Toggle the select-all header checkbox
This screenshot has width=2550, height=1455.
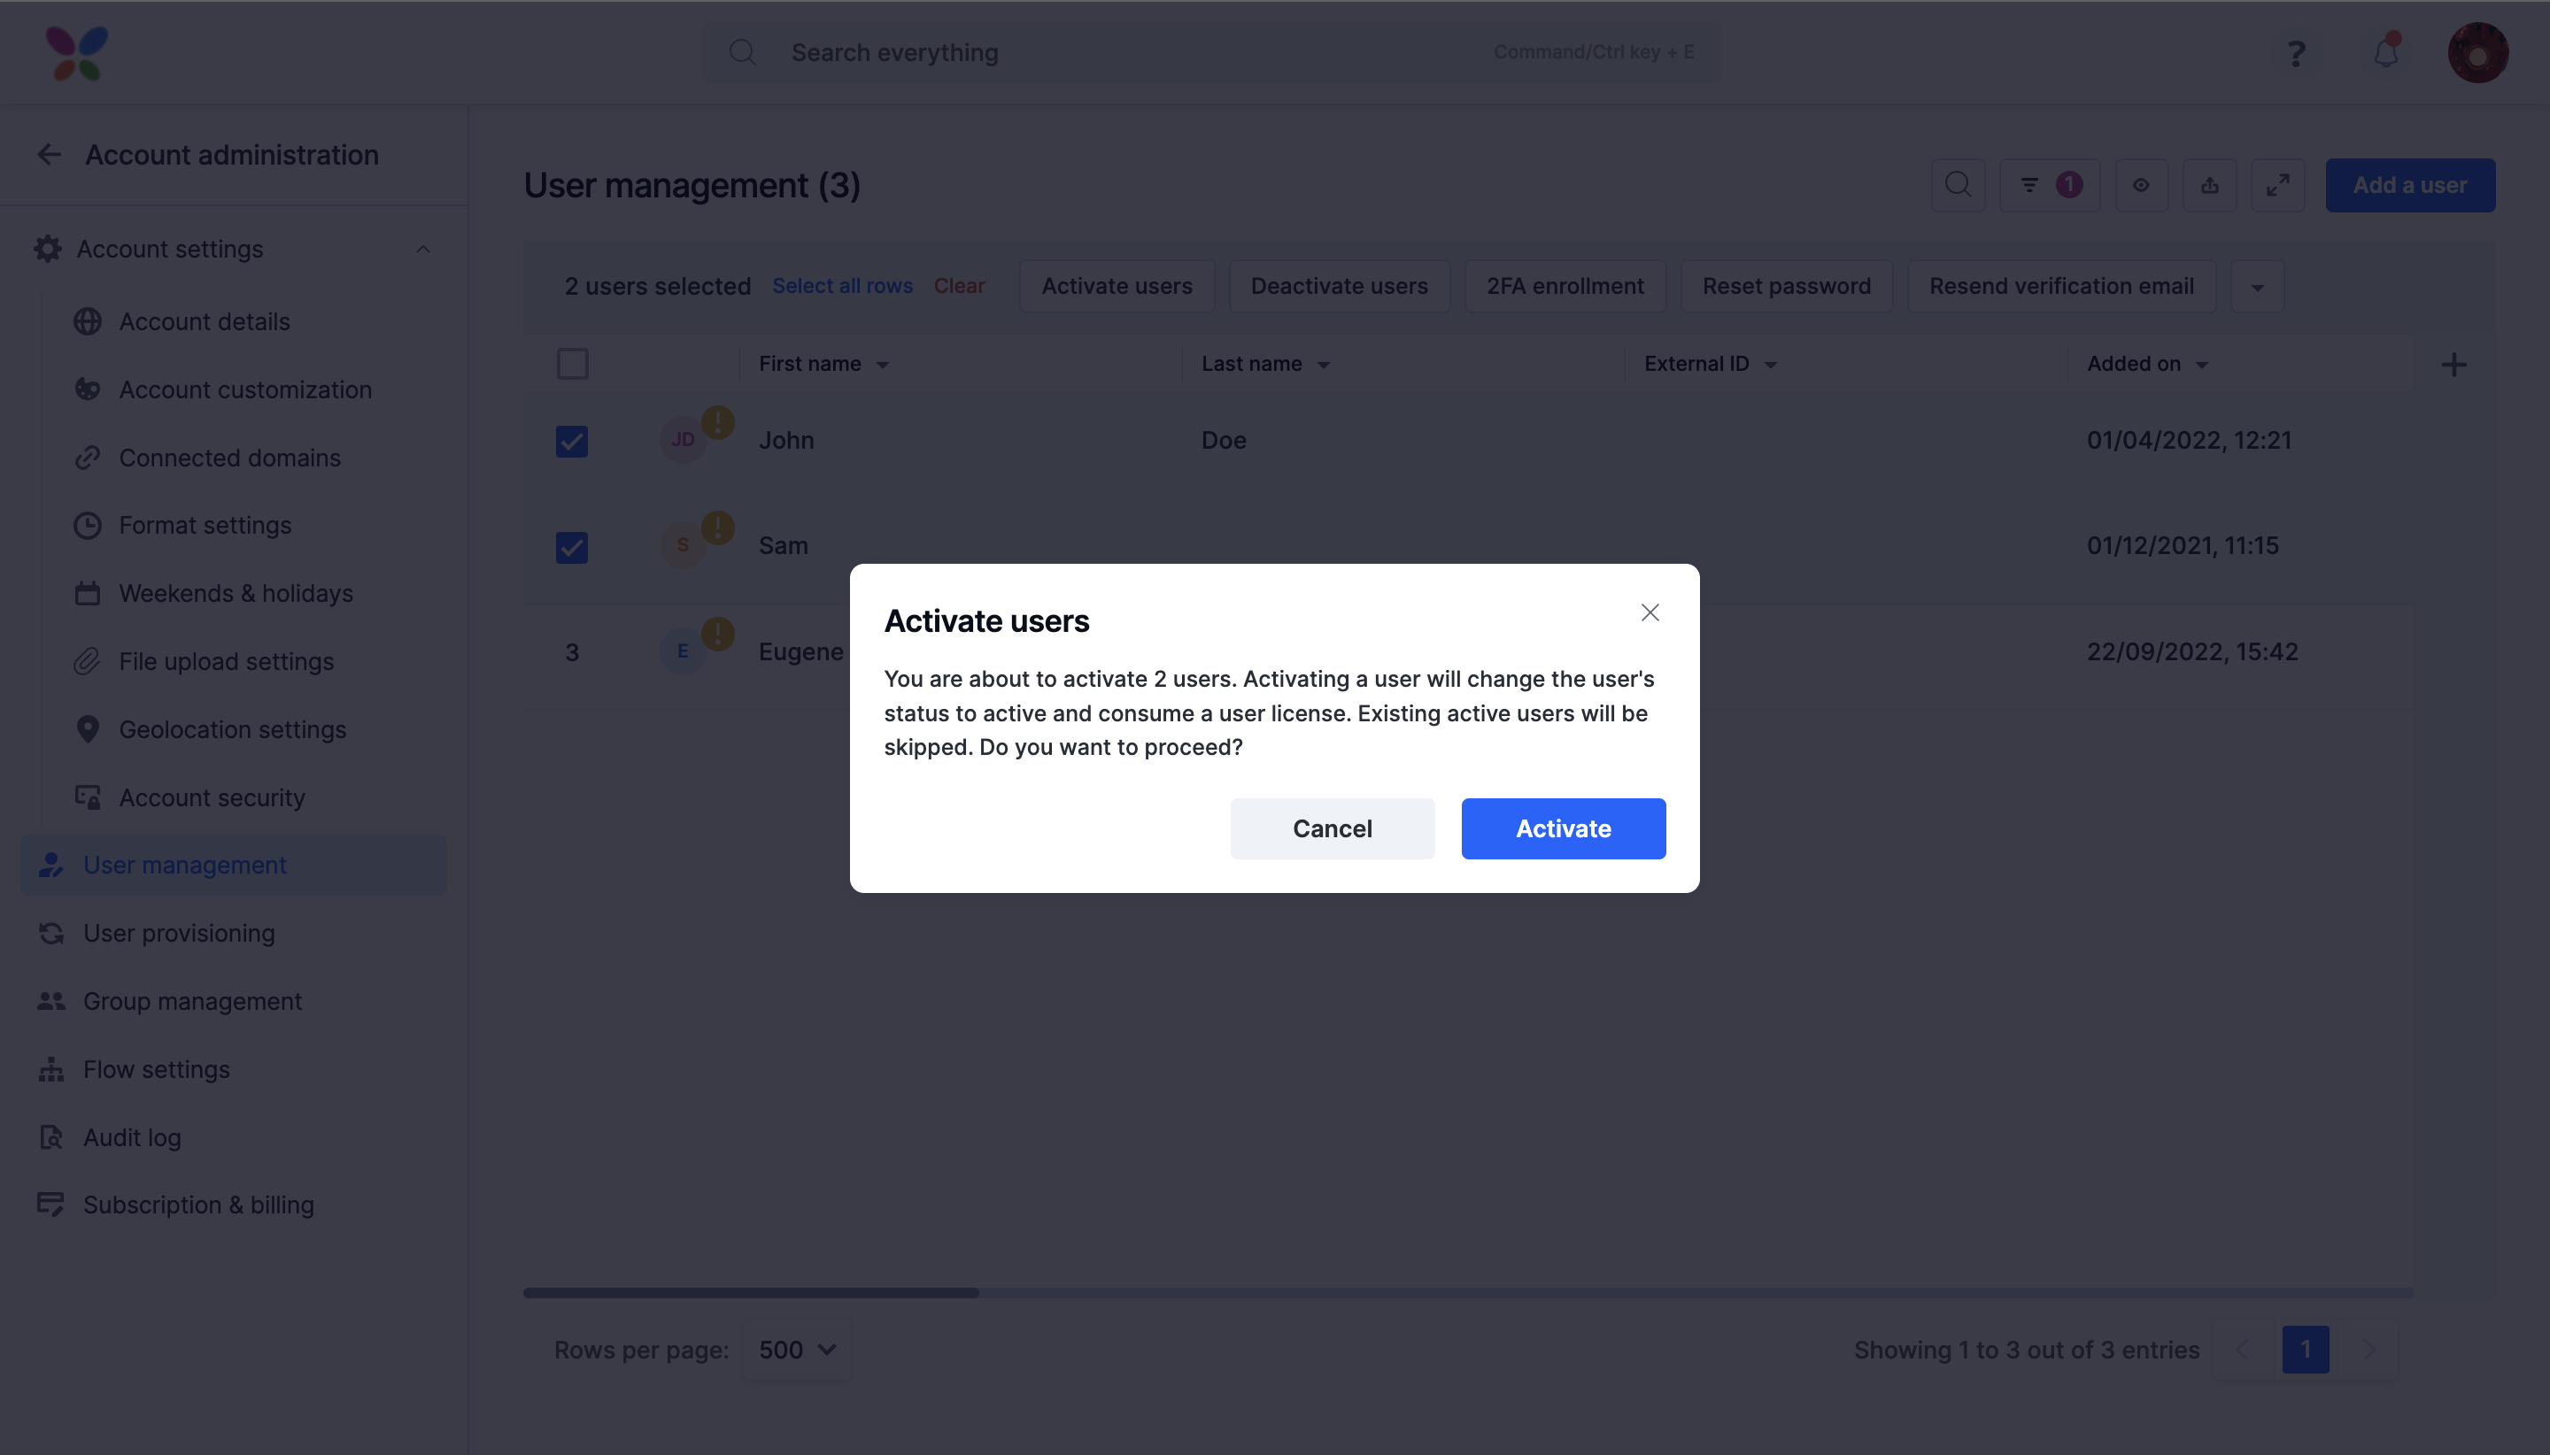click(x=573, y=364)
